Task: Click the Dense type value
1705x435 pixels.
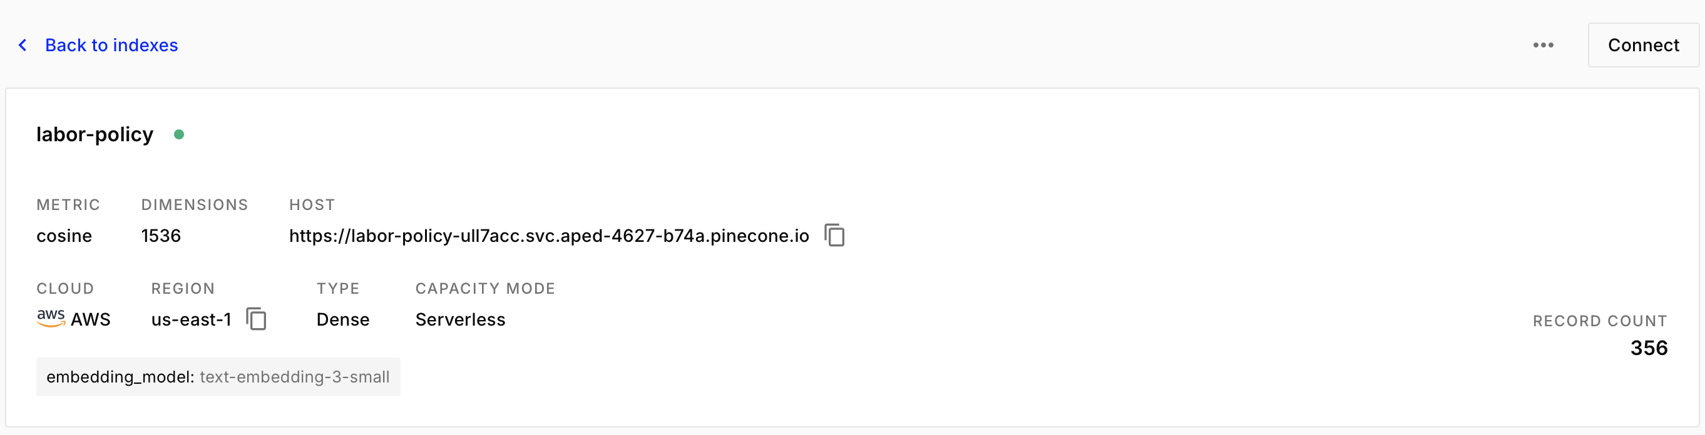Action: pyautogui.click(x=343, y=319)
